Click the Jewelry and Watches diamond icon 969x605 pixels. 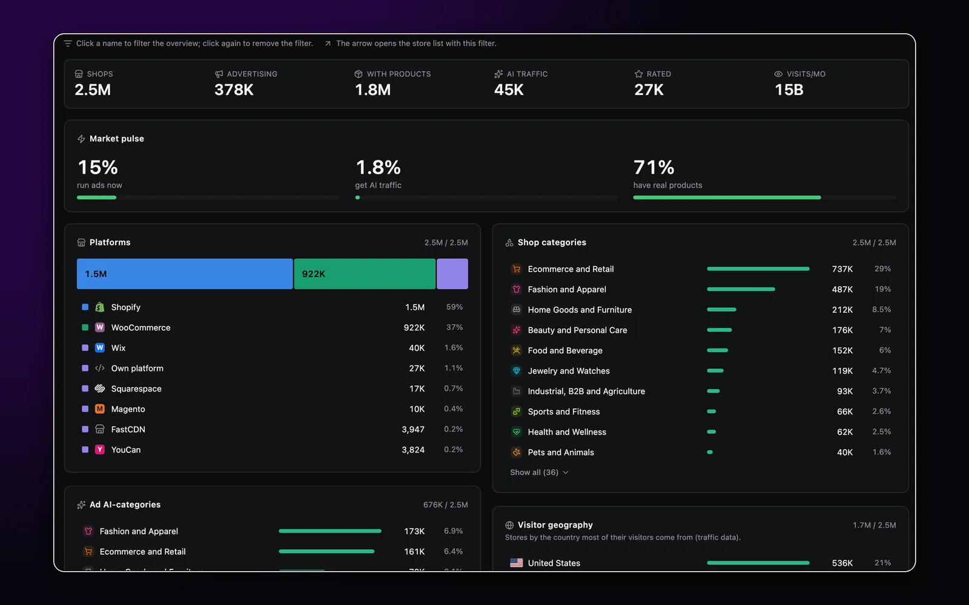tap(517, 371)
